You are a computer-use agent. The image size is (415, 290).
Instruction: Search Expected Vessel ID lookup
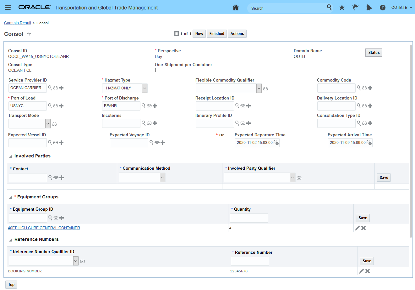pos(50,143)
